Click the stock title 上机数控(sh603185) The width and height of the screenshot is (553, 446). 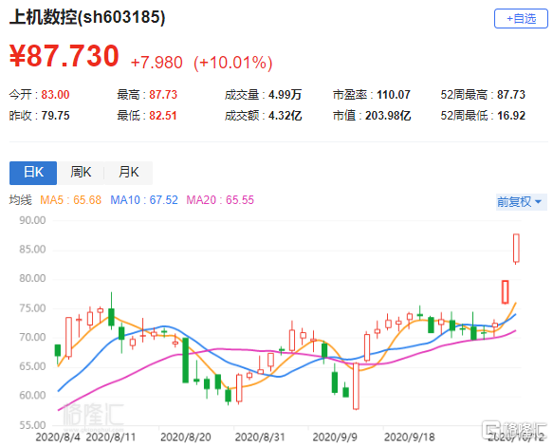(87, 17)
